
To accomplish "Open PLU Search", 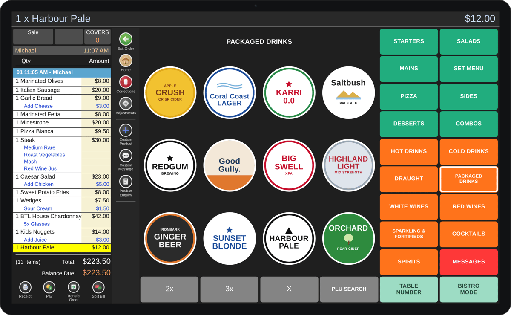I will click(349, 289).
